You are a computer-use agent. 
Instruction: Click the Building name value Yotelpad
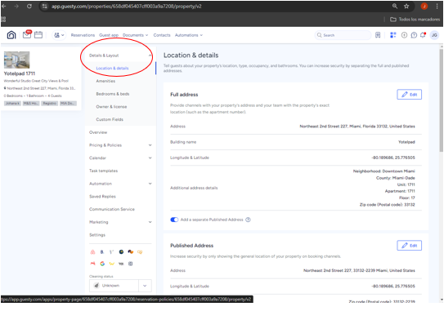[406, 142]
